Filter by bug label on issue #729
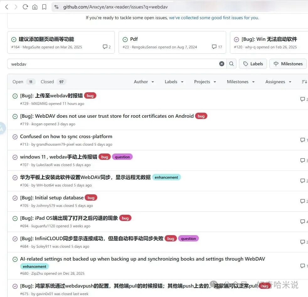Image resolution: width=308 pixels, height=297 pixels. [x=90, y=96]
